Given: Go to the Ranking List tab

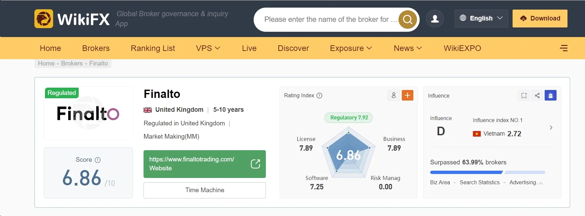Looking at the screenshot, I should click(x=153, y=48).
